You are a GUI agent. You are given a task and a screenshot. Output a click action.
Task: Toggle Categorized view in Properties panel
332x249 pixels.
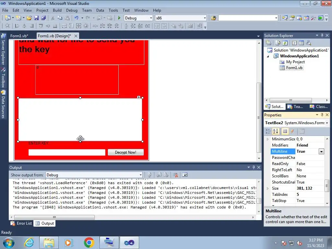pos(268,131)
